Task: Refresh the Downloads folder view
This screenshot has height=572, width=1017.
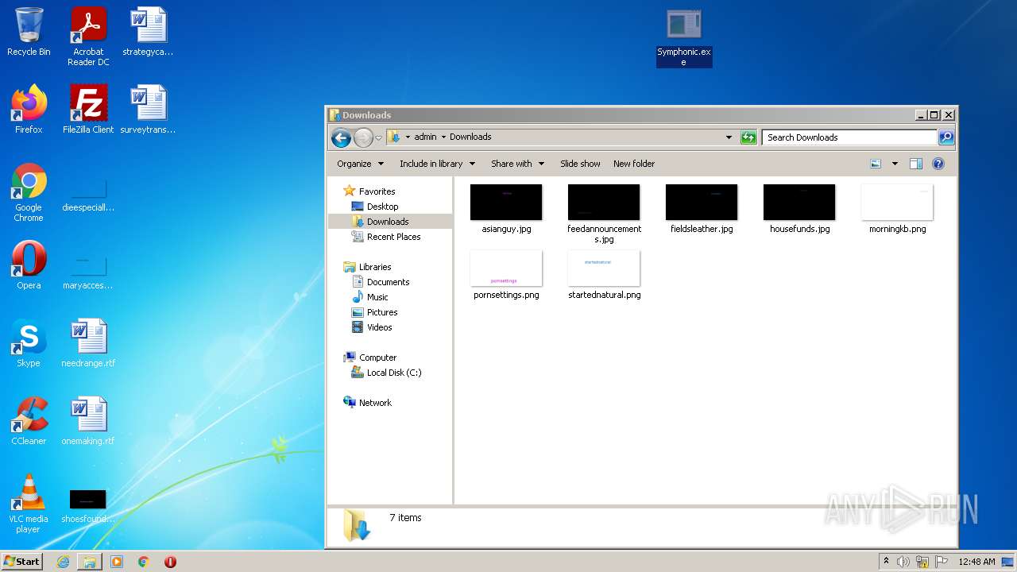Action: [x=748, y=137]
